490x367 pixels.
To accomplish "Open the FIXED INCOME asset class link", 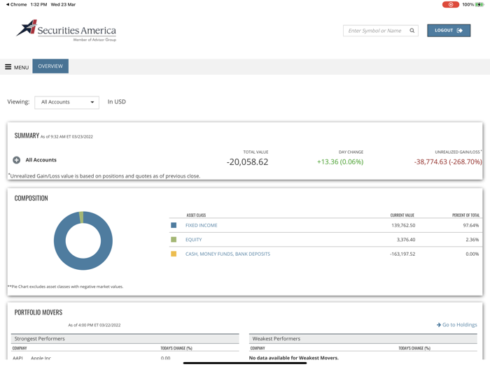I will point(202,225).
